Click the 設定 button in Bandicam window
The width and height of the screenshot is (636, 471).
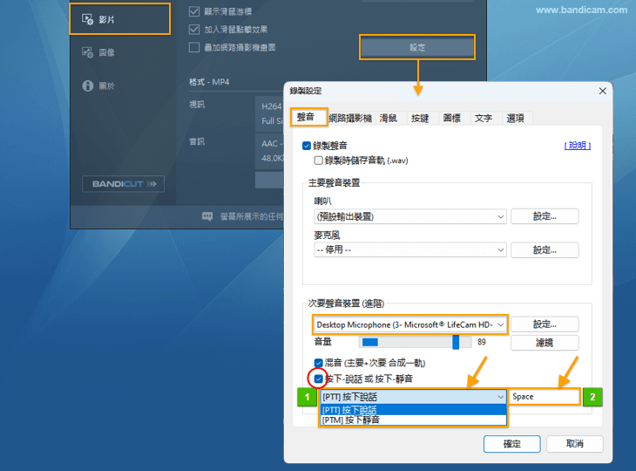[417, 47]
